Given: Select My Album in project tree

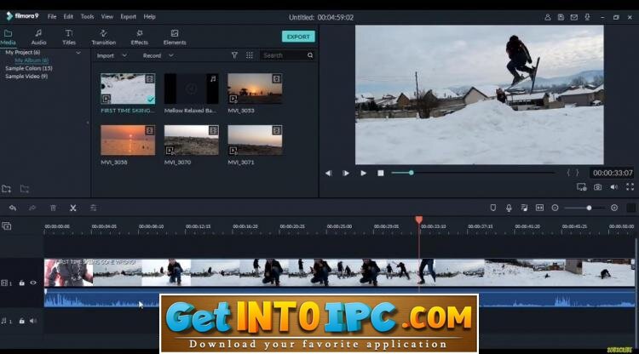Looking at the screenshot, I should pyautogui.click(x=32, y=60).
